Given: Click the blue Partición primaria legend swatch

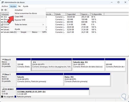Looking at the screenshot, I should pyautogui.click(x=15, y=97).
